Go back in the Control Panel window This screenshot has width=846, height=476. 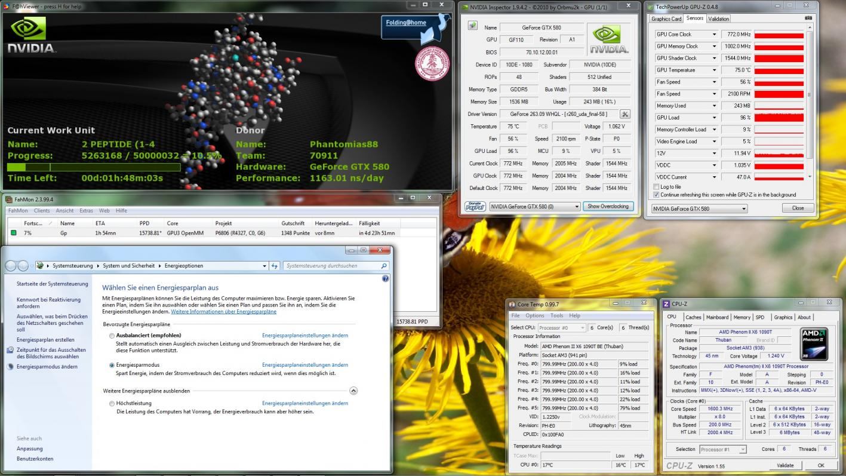click(x=11, y=266)
